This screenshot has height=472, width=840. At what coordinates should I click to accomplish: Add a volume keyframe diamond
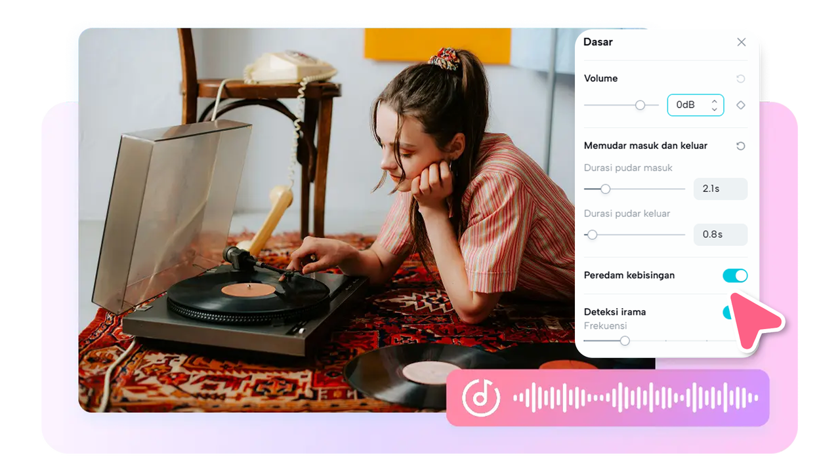tap(740, 105)
